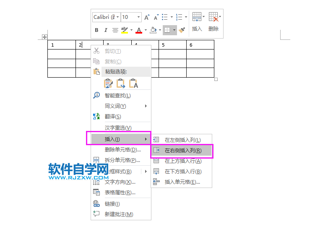Click the shading paint bucket icon

[x=153, y=30]
